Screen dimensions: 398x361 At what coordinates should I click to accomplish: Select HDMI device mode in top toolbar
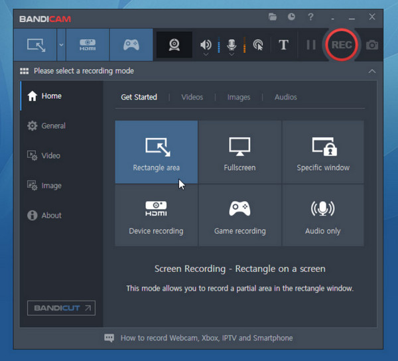click(x=88, y=45)
